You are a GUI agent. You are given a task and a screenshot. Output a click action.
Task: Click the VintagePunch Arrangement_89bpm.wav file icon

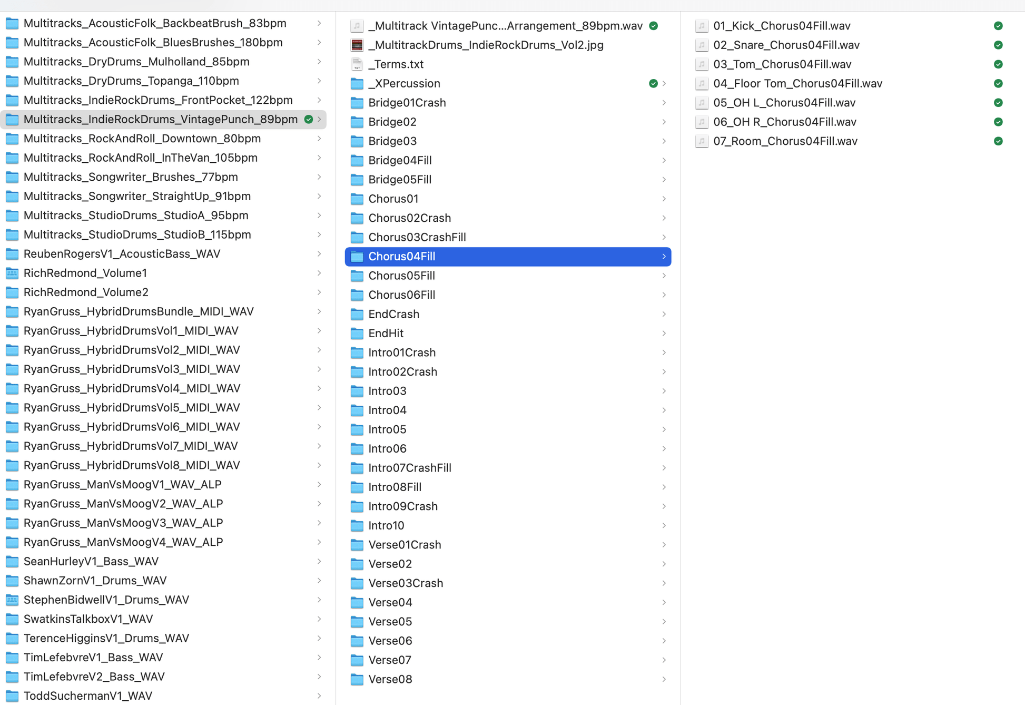point(357,26)
